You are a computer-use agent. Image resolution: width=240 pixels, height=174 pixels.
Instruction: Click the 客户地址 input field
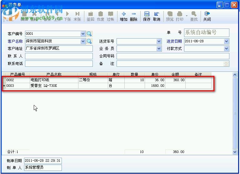point(59,49)
